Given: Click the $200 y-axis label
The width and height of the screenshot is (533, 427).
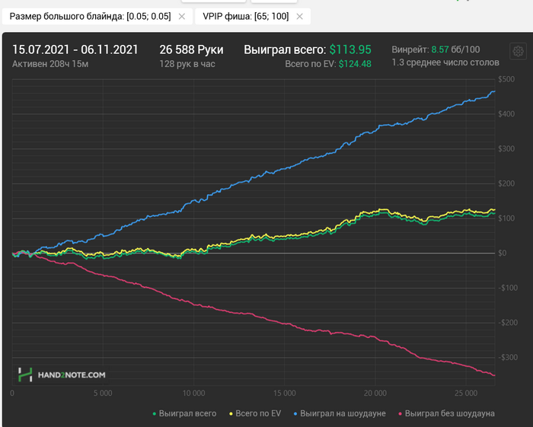Looking at the screenshot, I should [506, 183].
